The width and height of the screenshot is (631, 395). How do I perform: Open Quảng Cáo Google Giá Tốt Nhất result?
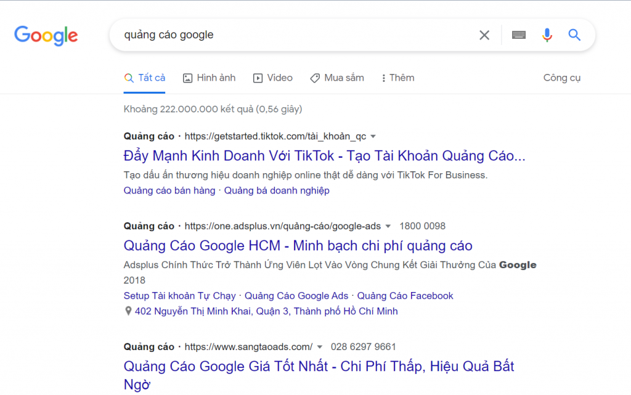pos(319,375)
